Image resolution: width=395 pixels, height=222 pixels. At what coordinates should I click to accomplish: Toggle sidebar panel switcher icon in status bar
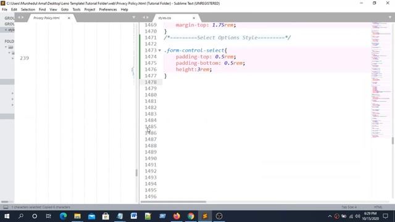click(x=6, y=207)
